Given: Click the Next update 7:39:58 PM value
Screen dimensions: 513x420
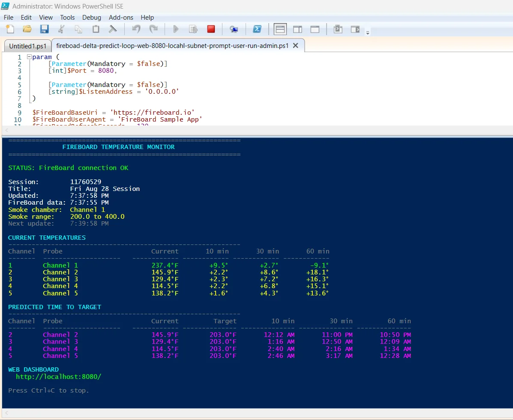Looking at the screenshot, I should click(89, 223).
